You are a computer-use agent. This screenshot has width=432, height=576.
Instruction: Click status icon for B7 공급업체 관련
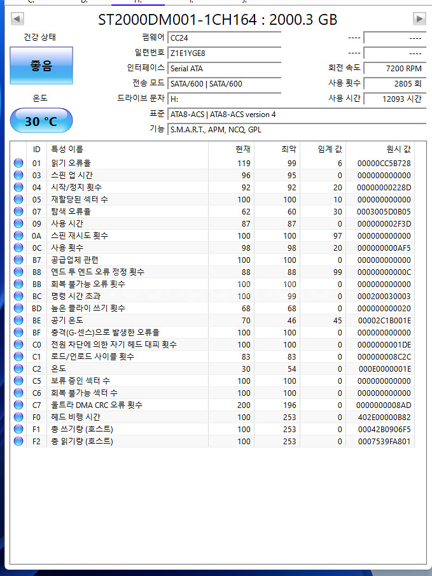tap(18, 260)
